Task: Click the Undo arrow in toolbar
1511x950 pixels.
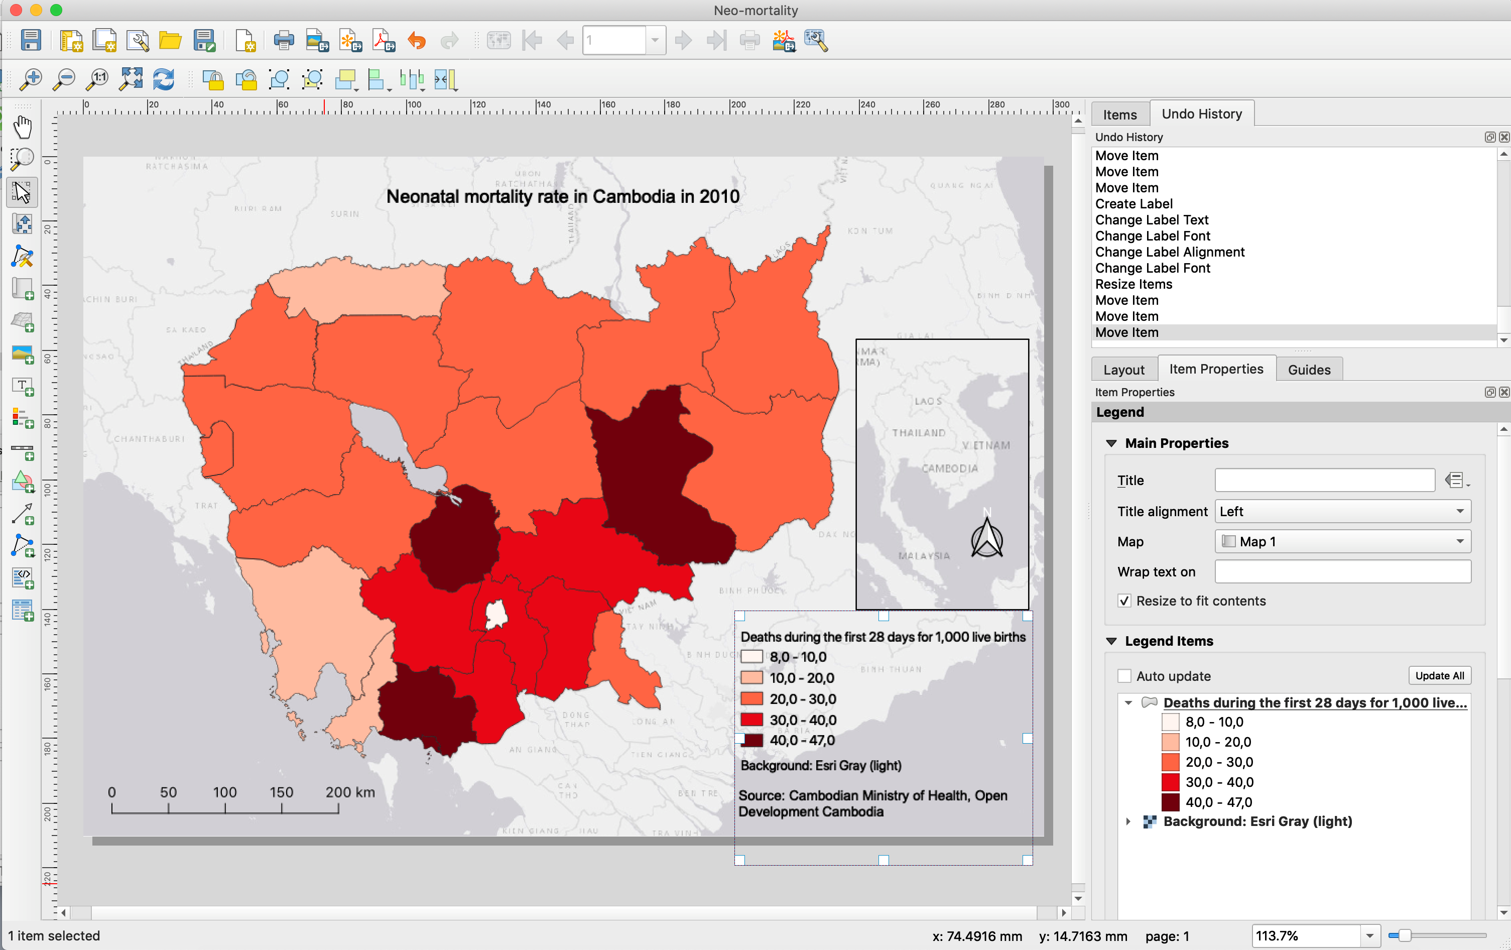Action: (x=417, y=41)
